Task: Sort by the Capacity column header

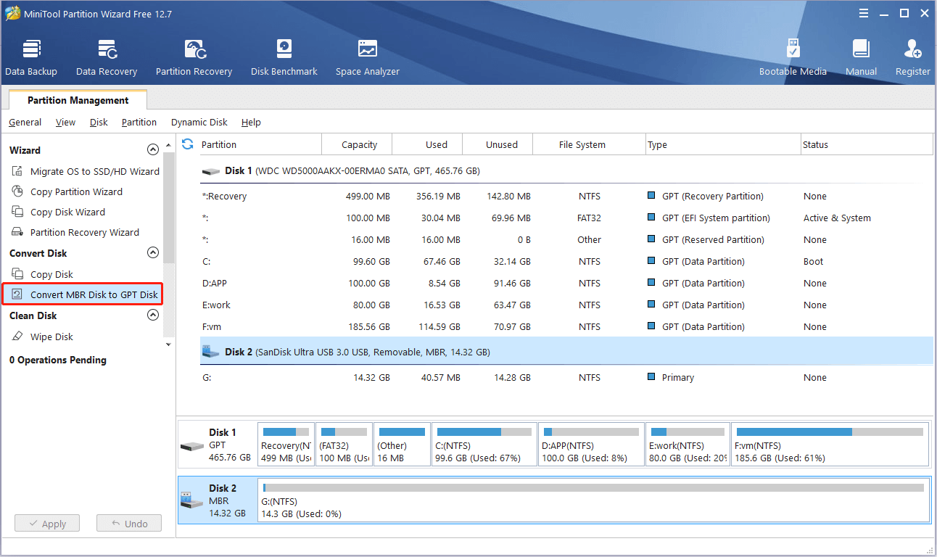Action: click(x=357, y=144)
